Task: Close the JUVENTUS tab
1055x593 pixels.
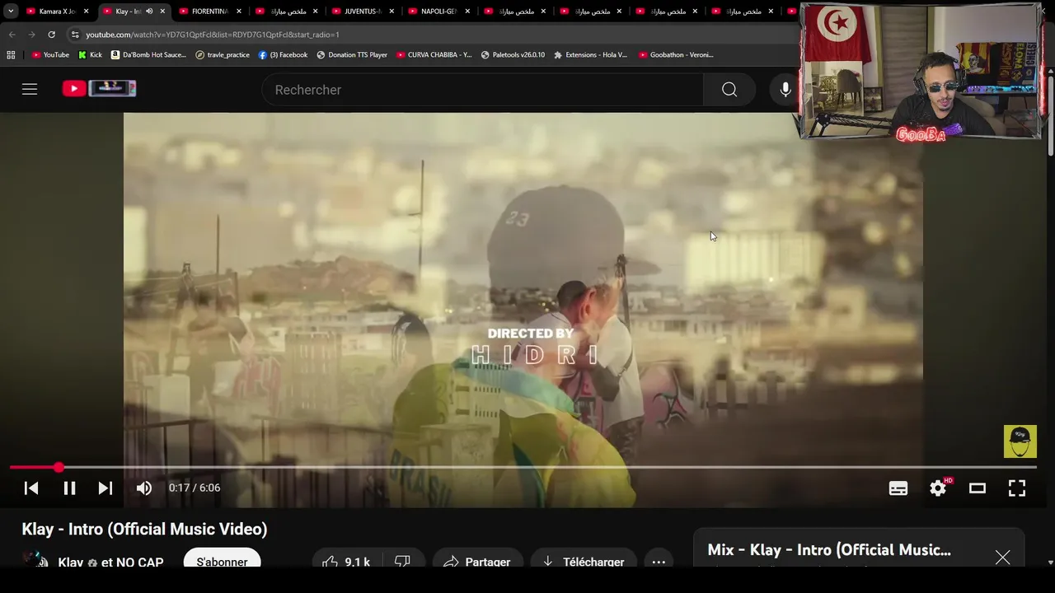Action: 392,12
